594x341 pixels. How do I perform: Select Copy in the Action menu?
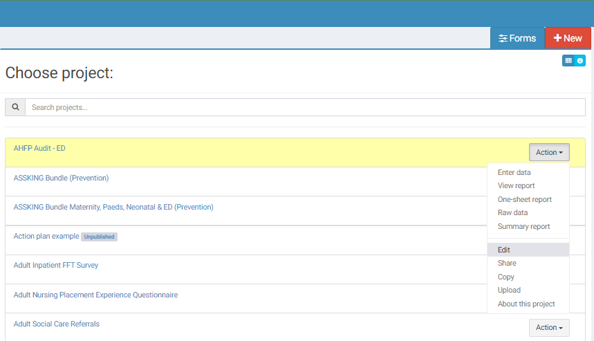pos(505,277)
